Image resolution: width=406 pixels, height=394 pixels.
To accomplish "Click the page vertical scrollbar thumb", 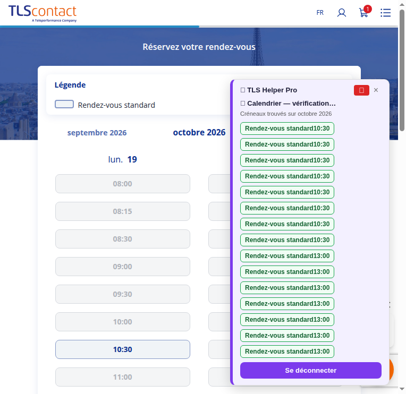I will pos(402,71).
